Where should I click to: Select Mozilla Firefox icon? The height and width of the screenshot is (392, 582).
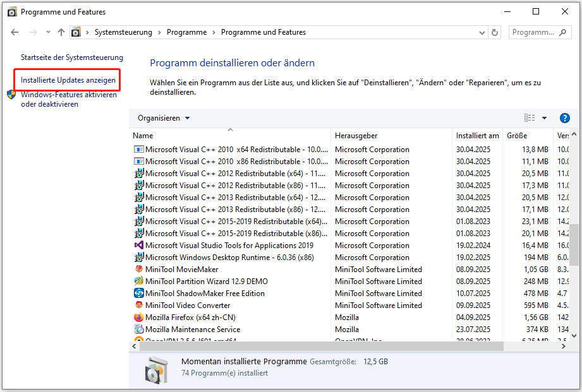point(139,317)
